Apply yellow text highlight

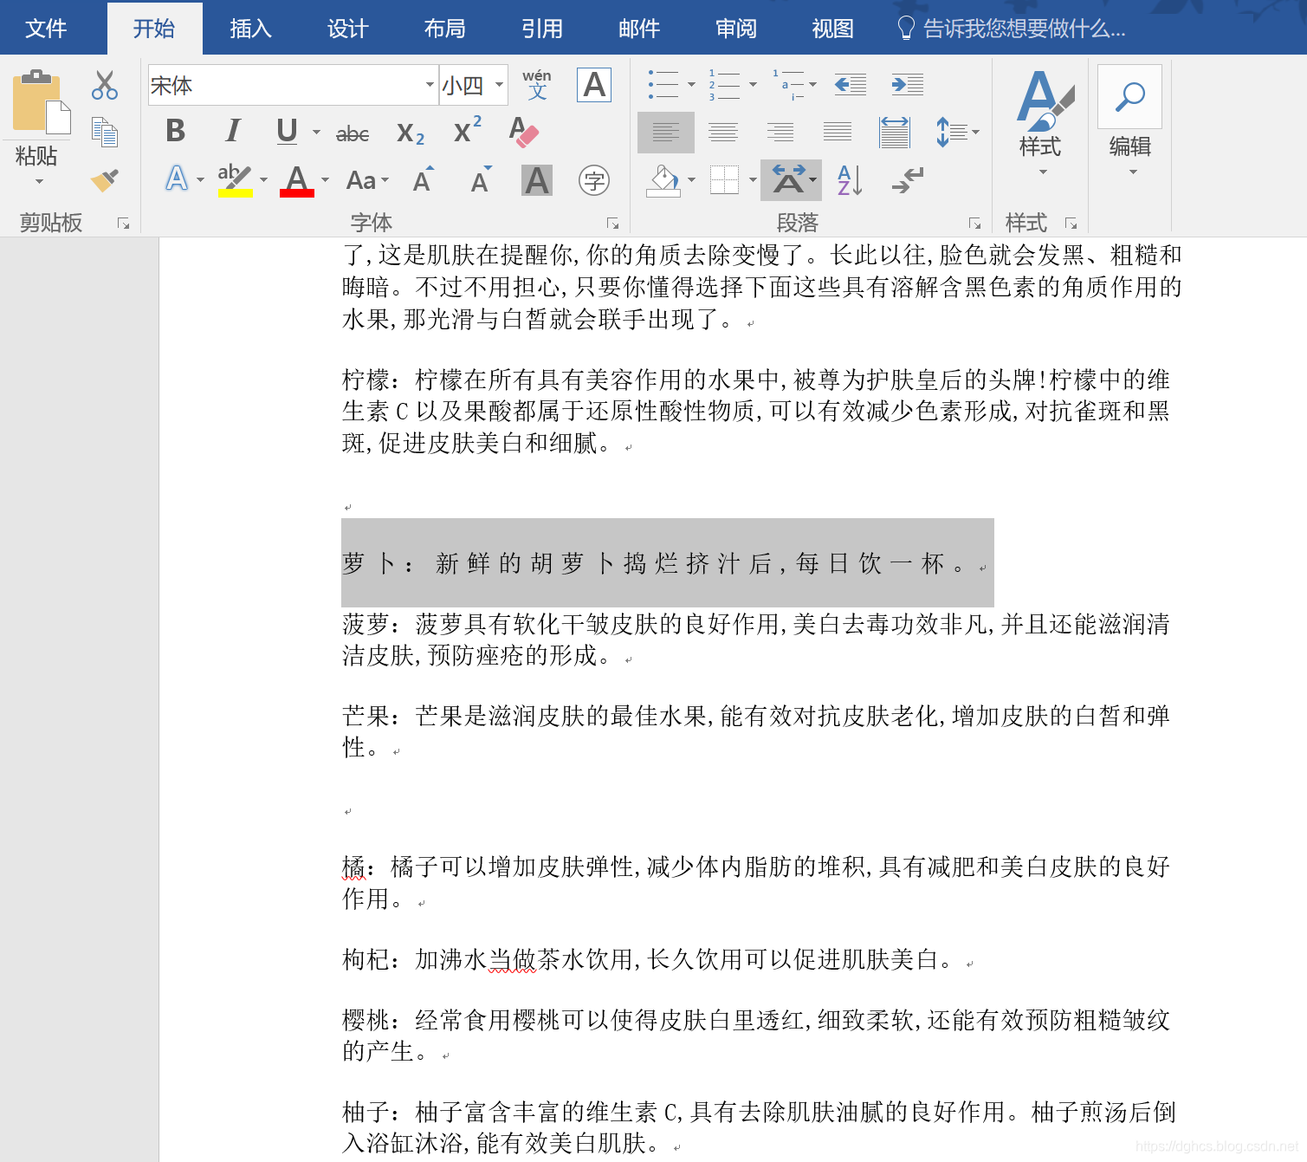pyautogui.click(x=235, y=180)
